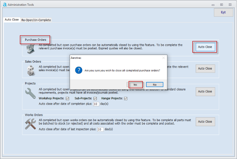Image resolution: width=237 pixels, height=159 pixels.
Task: Click the Sales Orders money bag icon
Action: pos(31,70)
